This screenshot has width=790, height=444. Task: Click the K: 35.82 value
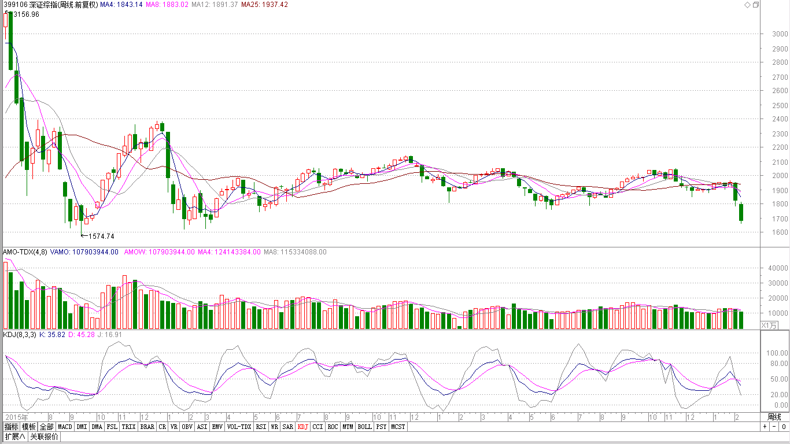point(52,335)
